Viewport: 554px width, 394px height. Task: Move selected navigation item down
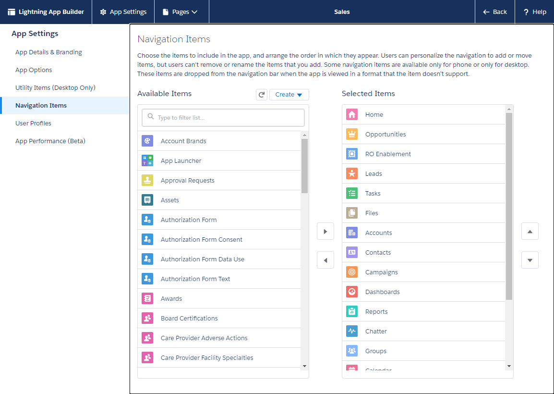(x=530, y=260)
